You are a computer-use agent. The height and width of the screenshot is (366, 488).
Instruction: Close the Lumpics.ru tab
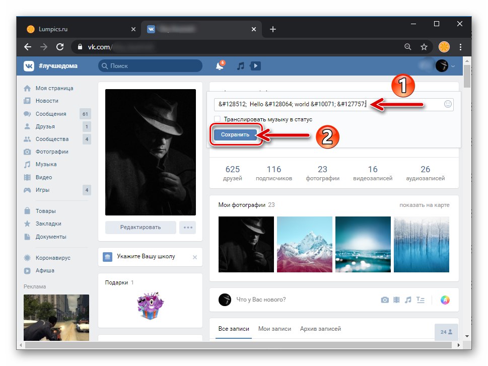pyautogui.click(x=133, y=29)
